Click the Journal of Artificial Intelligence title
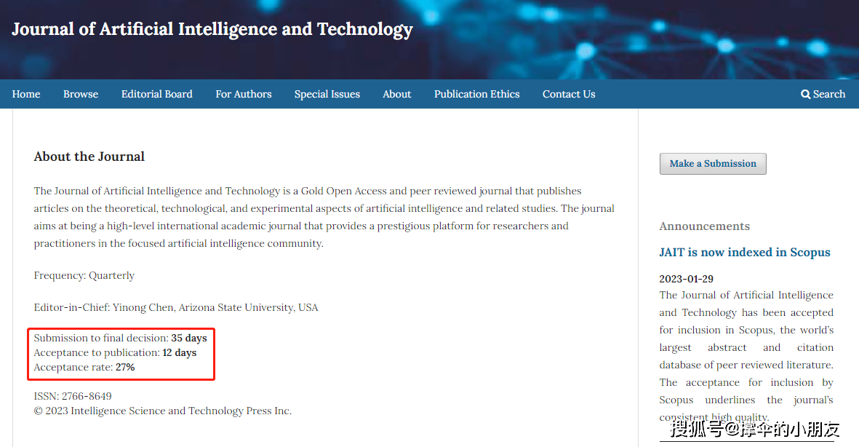This screenshot has width=859, height=447. click(212, 29)
